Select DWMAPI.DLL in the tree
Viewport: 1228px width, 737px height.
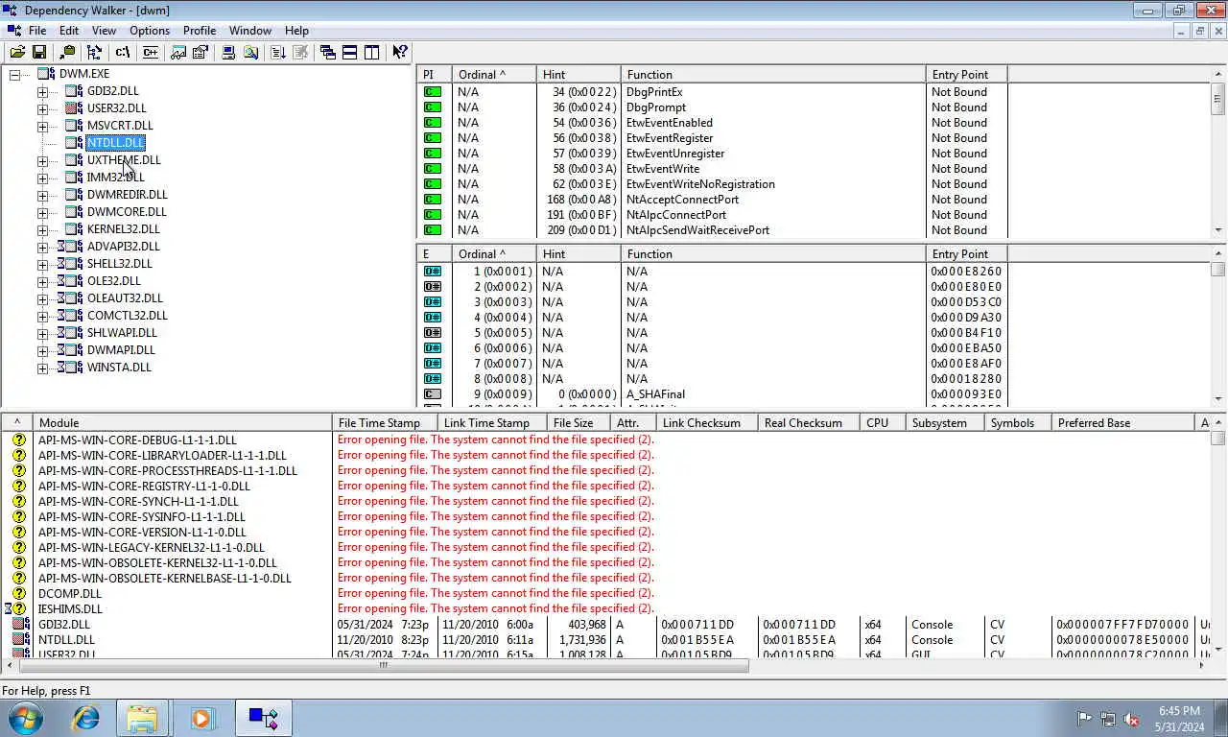[x=121, y=350]
